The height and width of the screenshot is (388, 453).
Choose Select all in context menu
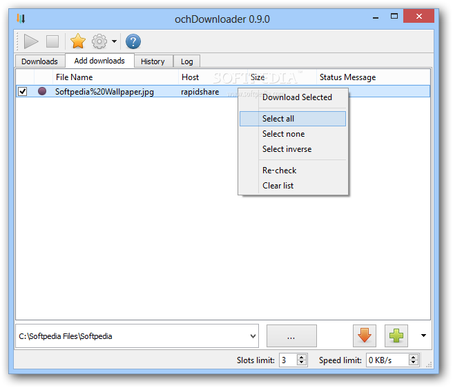pyautogui.click(x=293, y=119)
